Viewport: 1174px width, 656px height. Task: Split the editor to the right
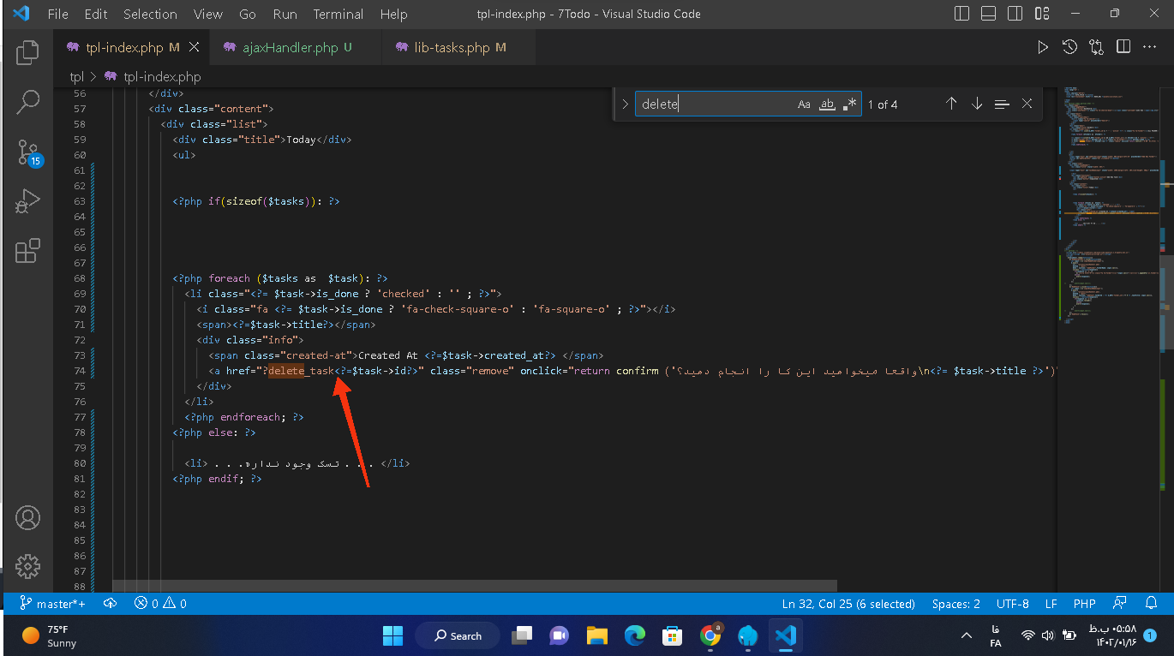(1123, 47)
